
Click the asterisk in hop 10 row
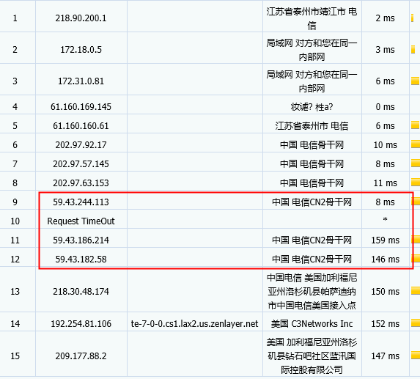385,220
